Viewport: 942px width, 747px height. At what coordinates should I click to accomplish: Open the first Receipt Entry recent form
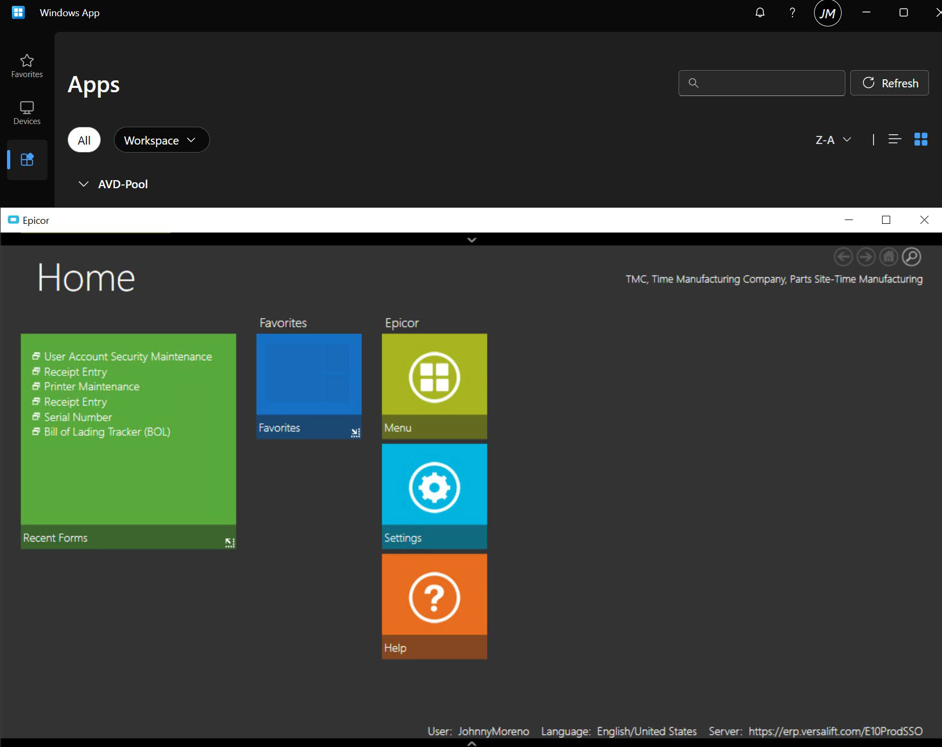point(76,372)
